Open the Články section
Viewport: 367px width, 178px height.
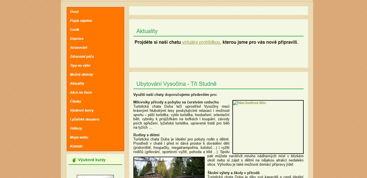point(76,101)
